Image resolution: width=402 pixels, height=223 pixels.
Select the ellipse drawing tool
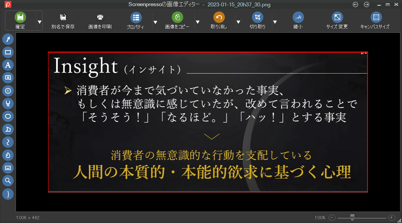point(8,116)
